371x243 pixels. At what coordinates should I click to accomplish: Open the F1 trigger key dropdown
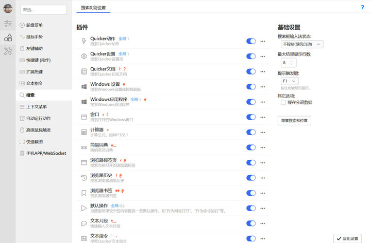coord(290,81)
